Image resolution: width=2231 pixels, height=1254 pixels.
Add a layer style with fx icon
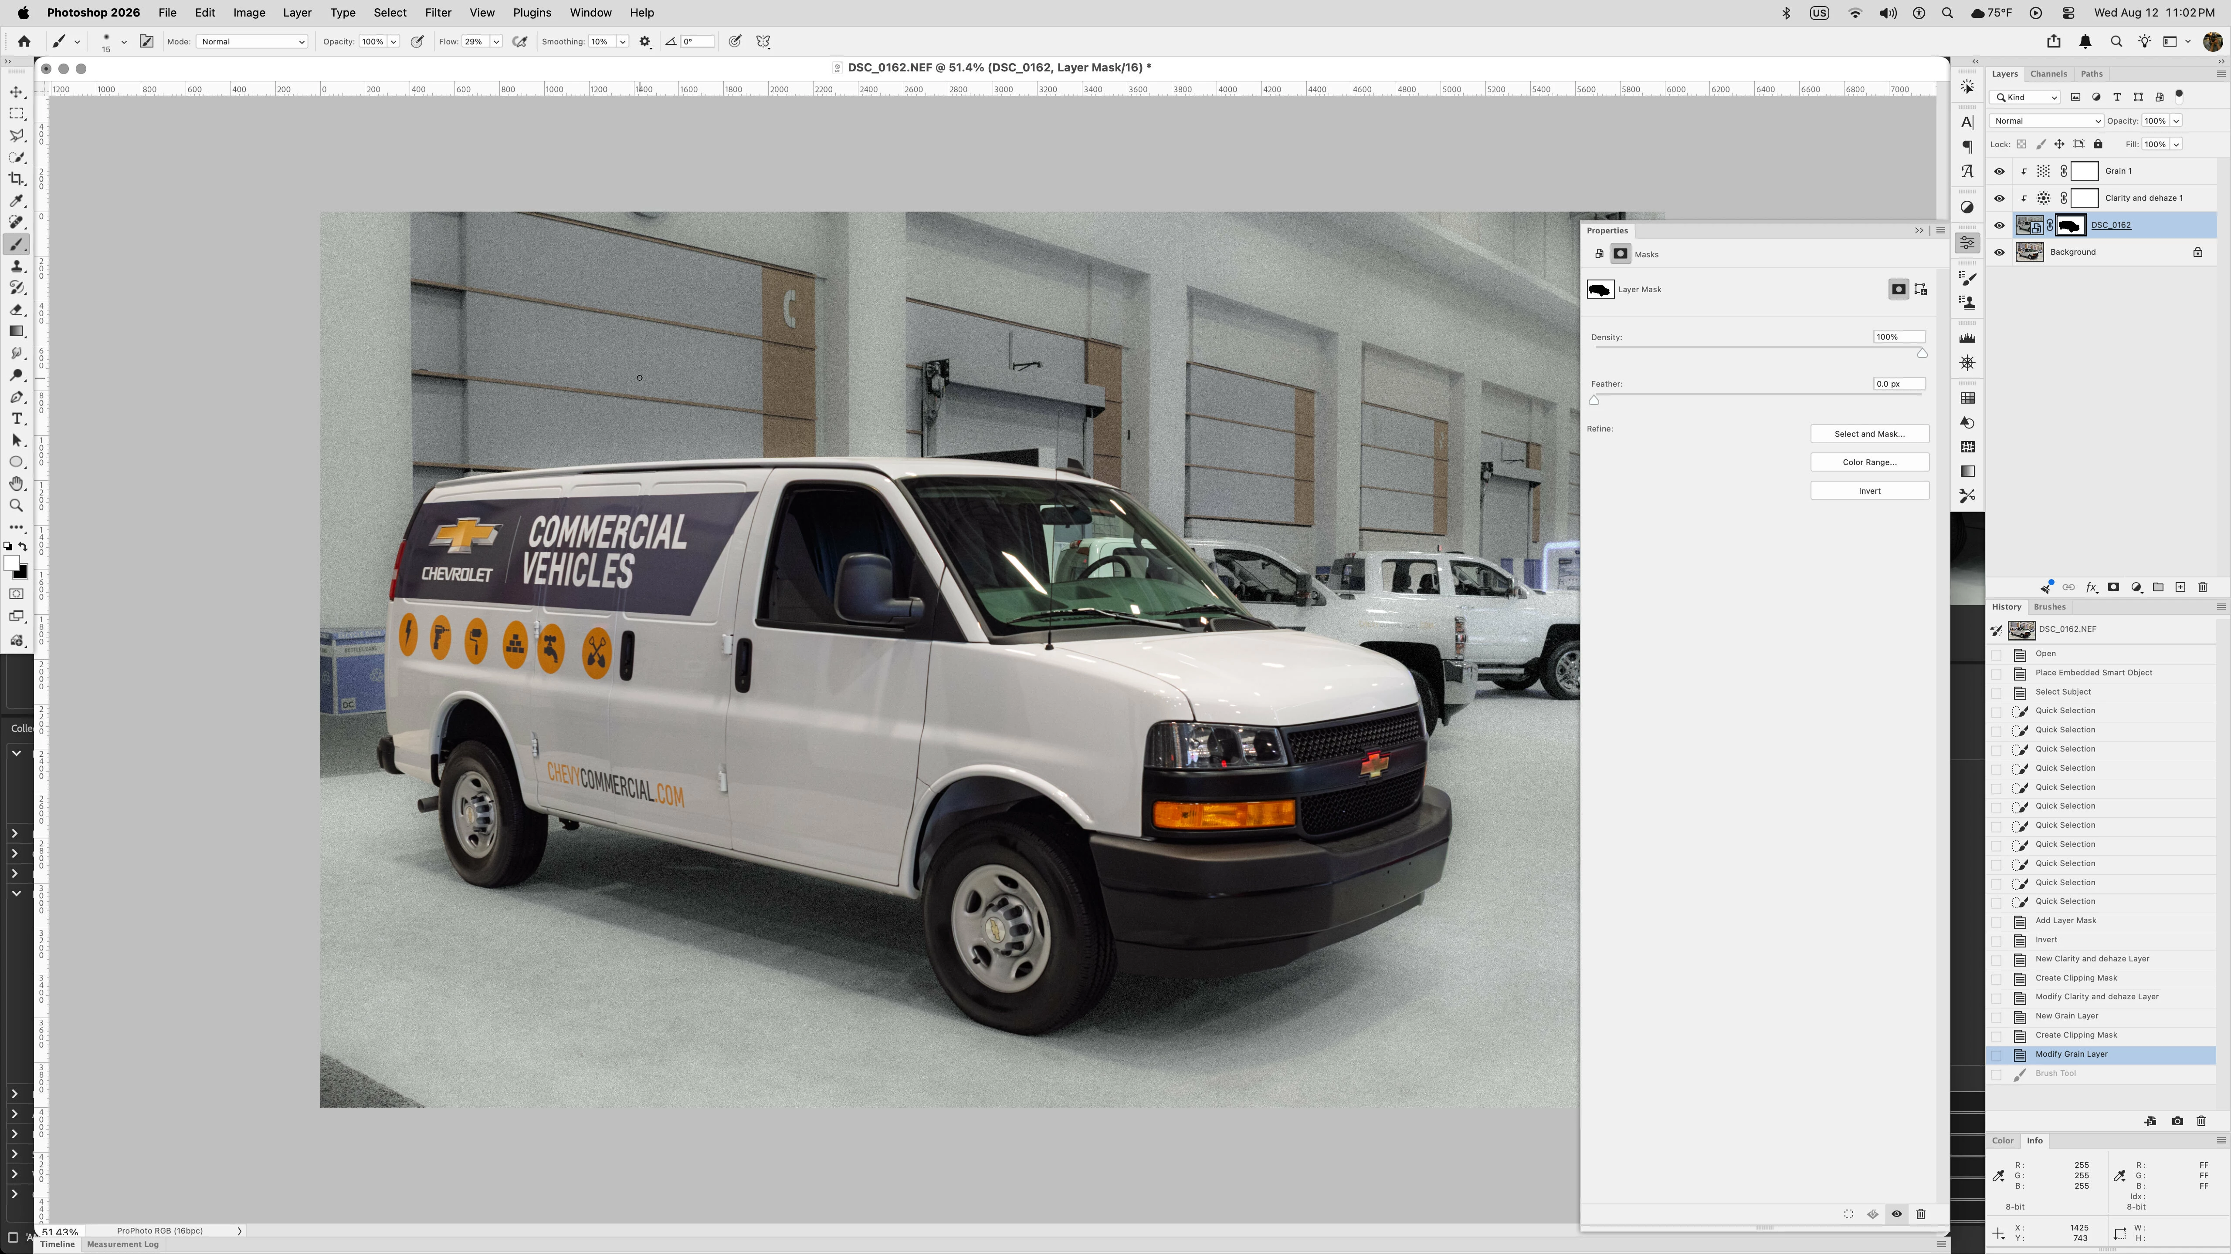pos(2092,588)
